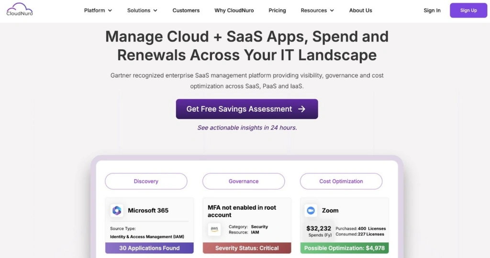
Task: Select the Cost Optimization tab
Action: click(x=341, y=182)
